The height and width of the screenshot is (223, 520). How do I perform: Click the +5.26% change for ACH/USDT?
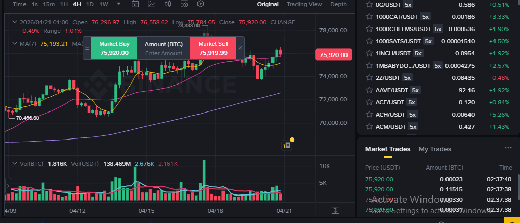[499, 115]
